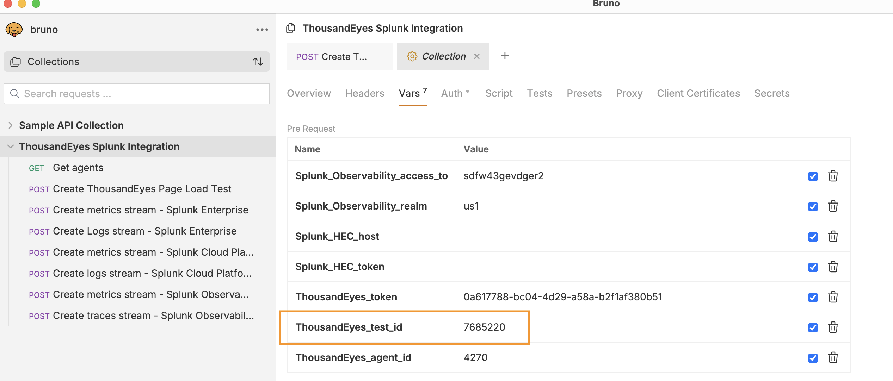Delete the Splunk_Observability_realm variable with trash icon

pyautogui.click(x=833, y=206)
